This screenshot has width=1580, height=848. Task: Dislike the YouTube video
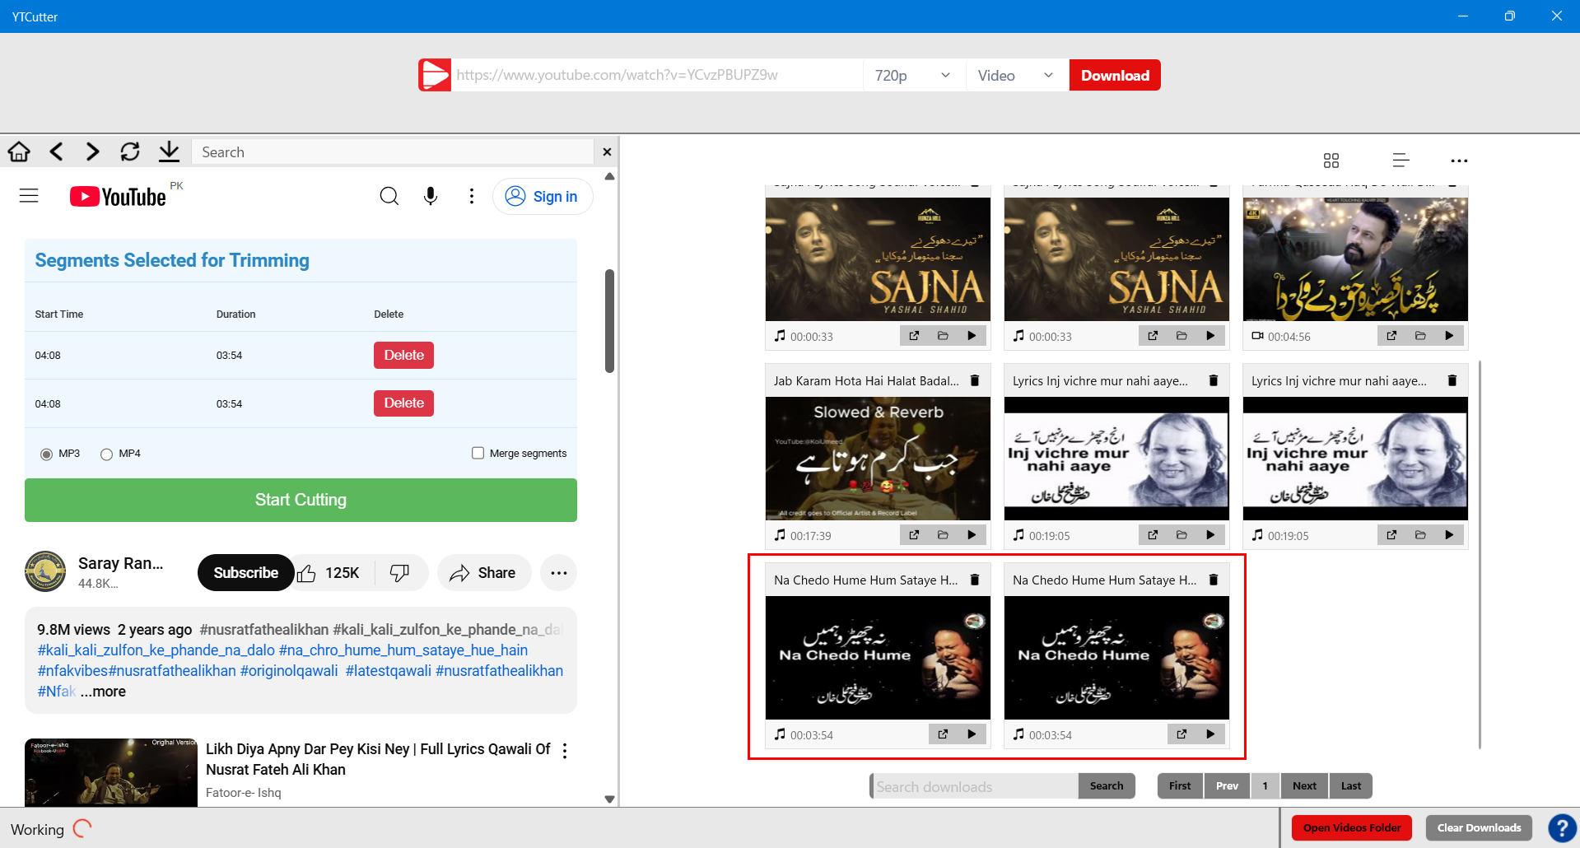(400, 573)
